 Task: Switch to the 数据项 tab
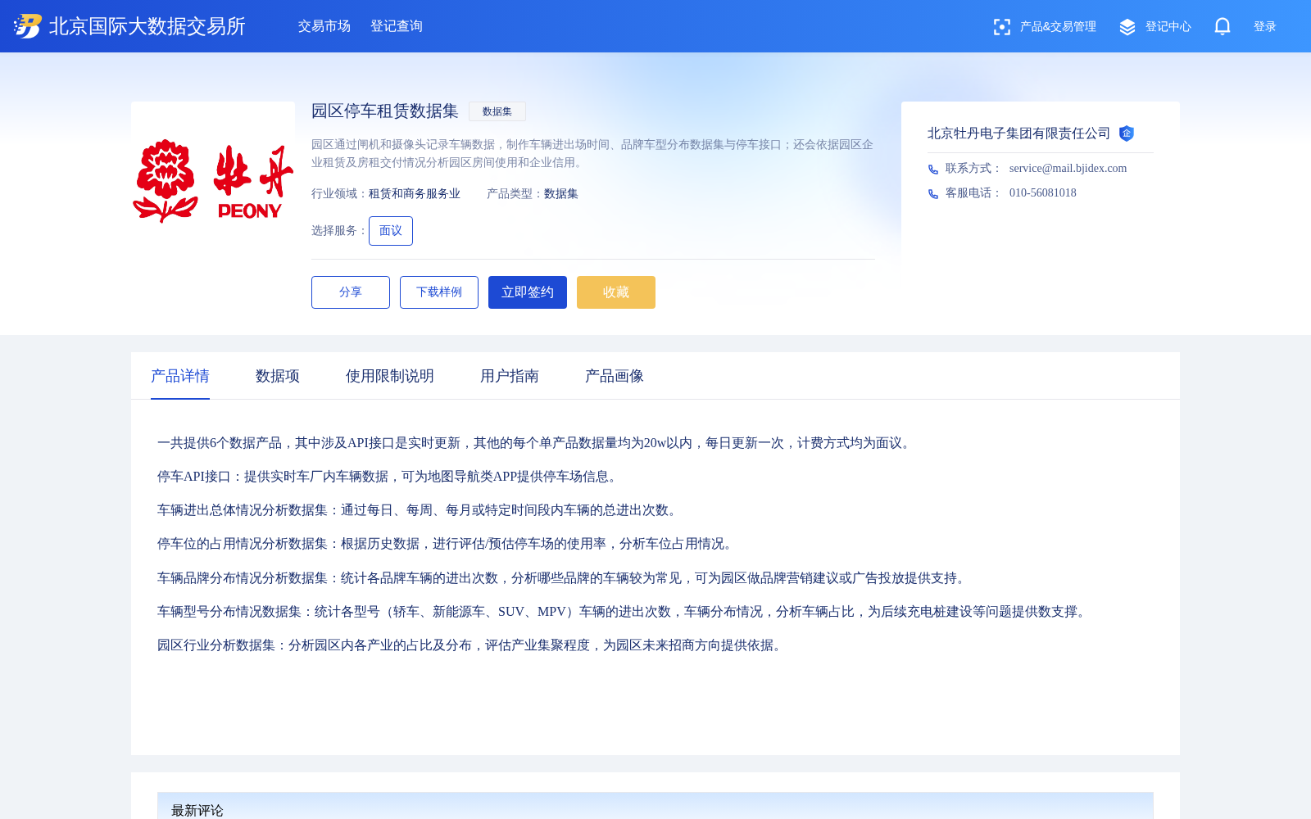click(278, 376)
